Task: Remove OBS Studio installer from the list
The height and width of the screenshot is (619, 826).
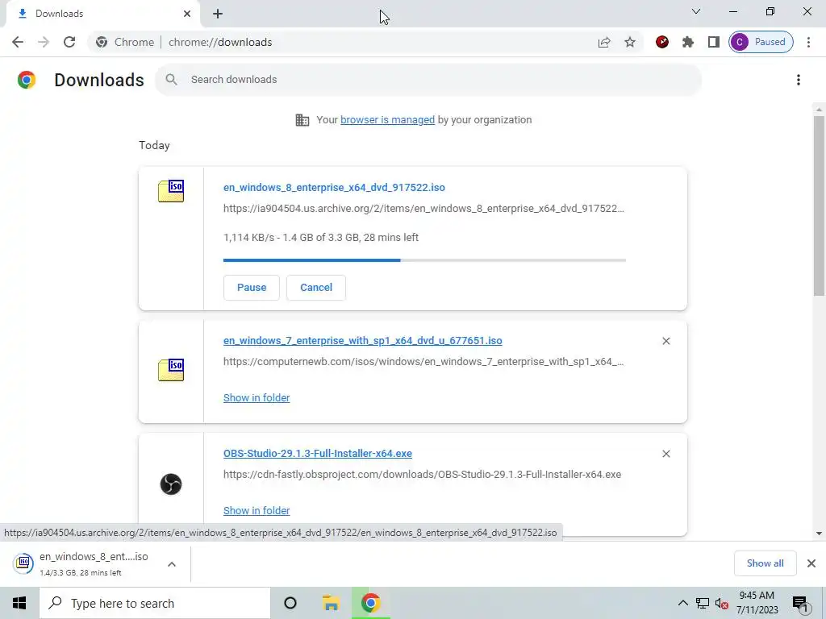Action: point(666,454)
